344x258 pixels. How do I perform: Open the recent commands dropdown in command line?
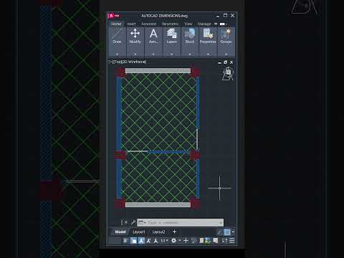coord(142,222)
